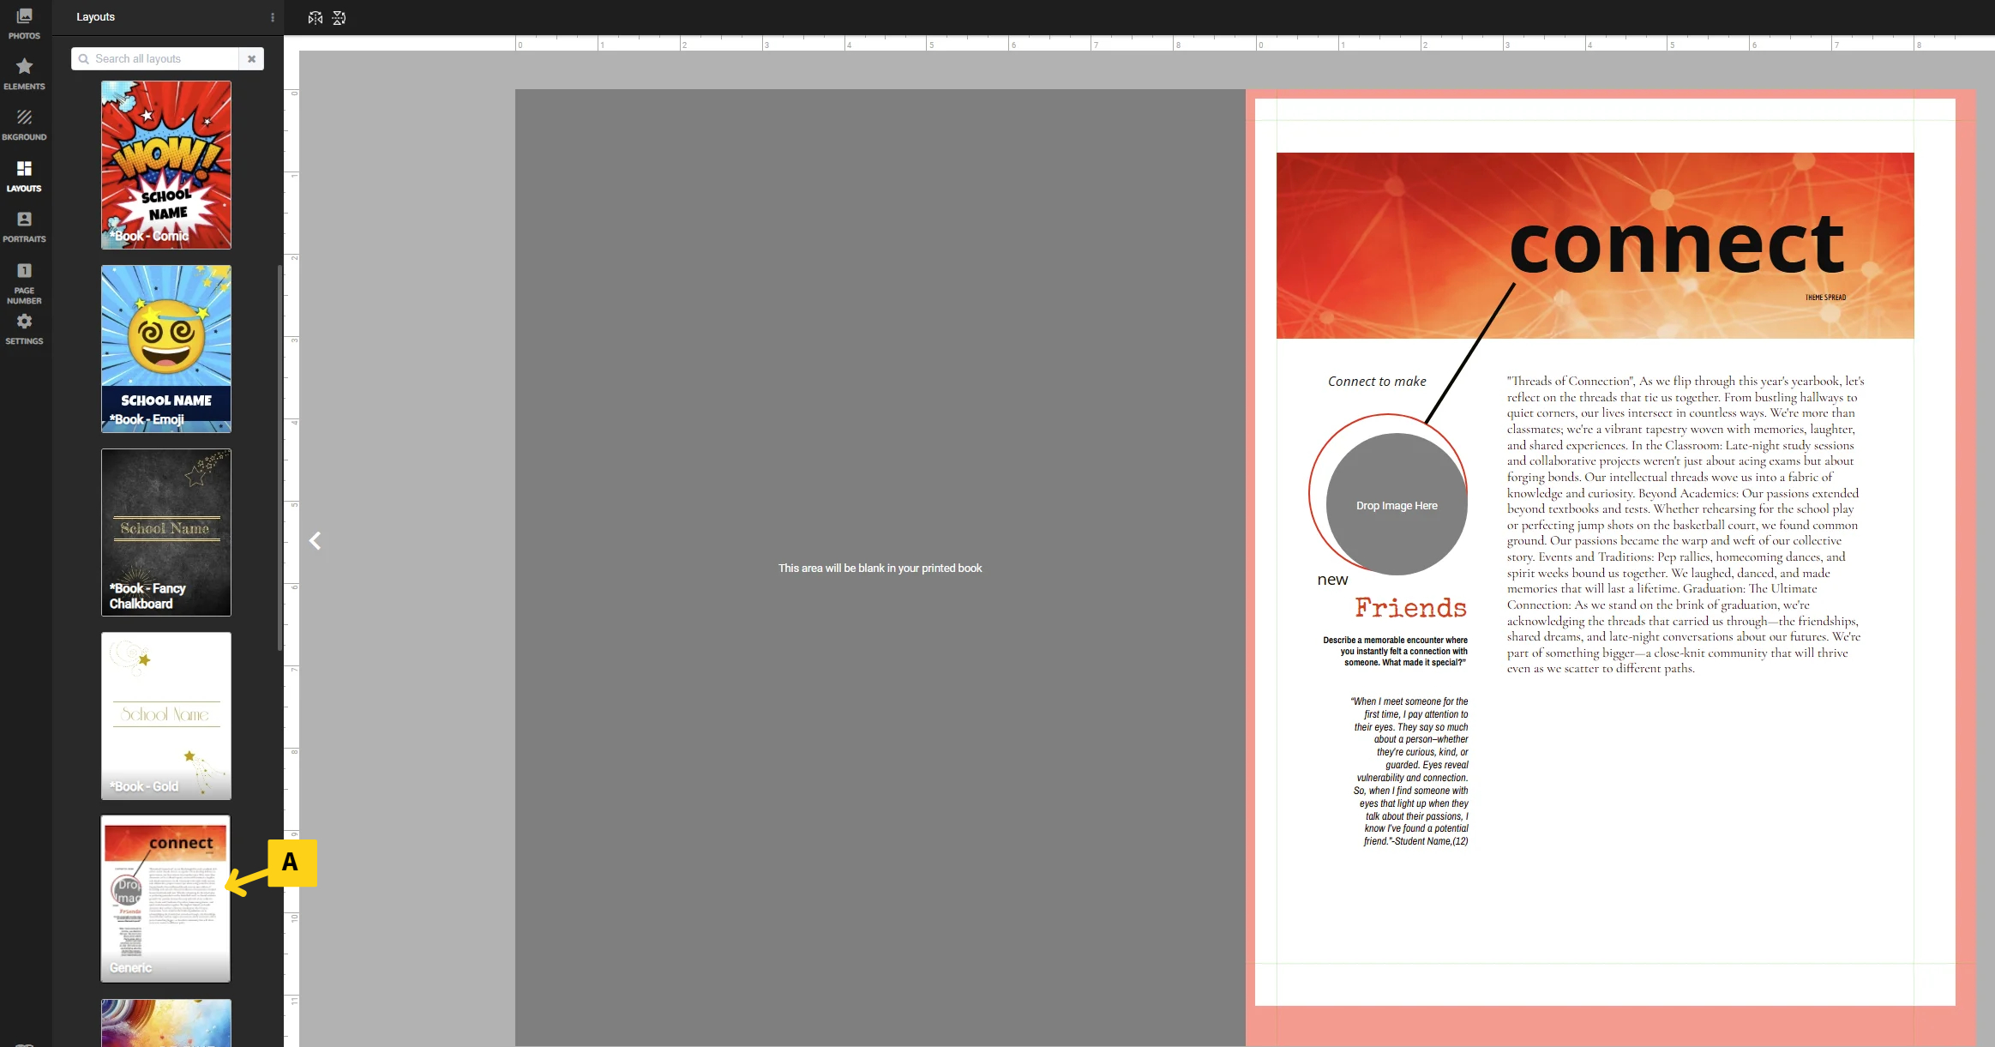Viewport: 1995px width, 1047px height.
Task: Click the Friends red heading text
Action: click(x=1410, y=607)
